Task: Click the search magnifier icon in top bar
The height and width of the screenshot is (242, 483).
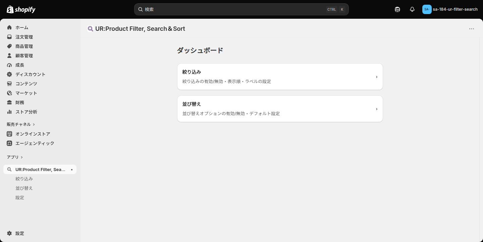Action: 141,9
